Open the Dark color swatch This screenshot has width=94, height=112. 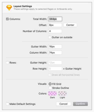pyautogui.click(x=52, y=93)
